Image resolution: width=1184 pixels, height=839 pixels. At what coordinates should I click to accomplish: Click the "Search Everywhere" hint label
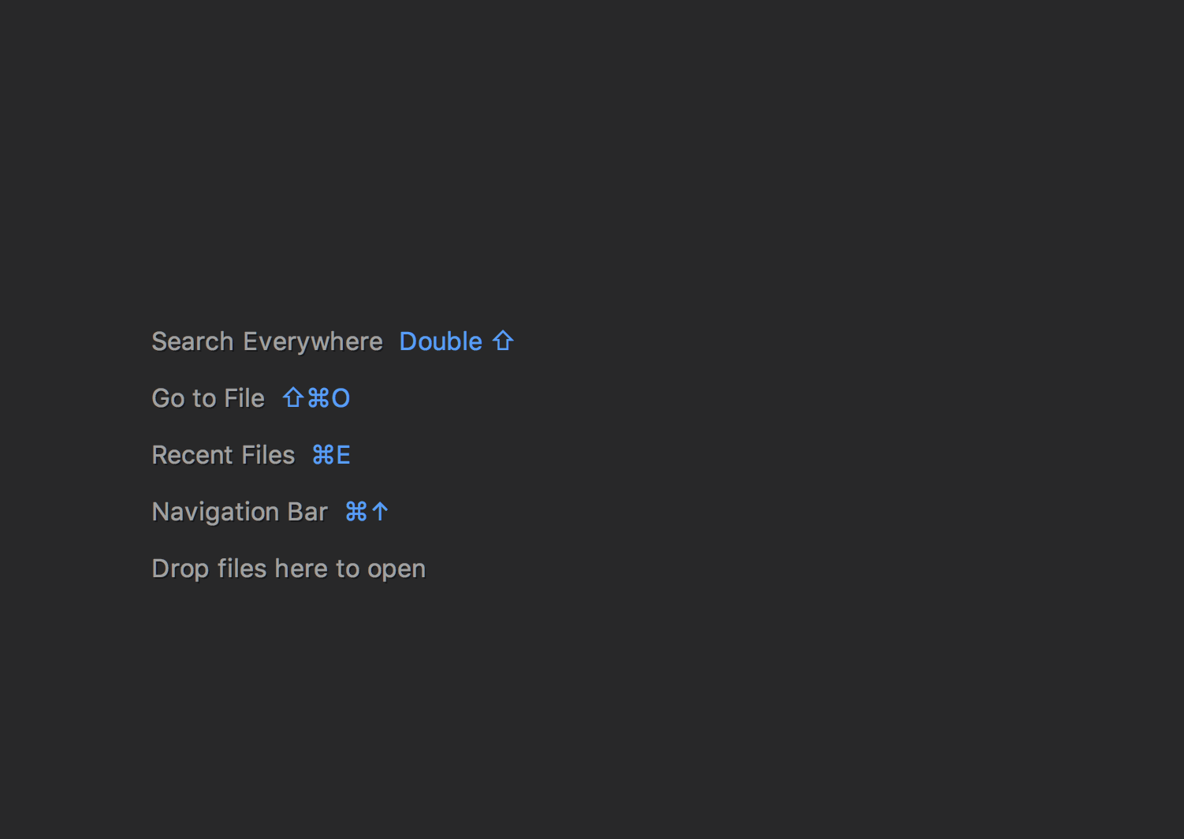pyautogui.click(x=266, y=341)
